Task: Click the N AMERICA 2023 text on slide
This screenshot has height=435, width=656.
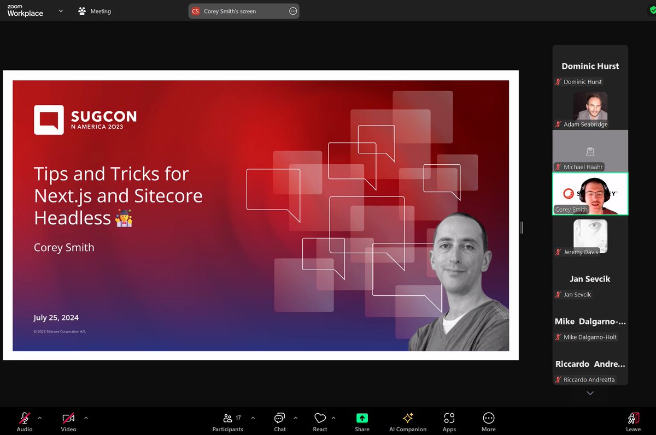Action: [x=97, y=127]
